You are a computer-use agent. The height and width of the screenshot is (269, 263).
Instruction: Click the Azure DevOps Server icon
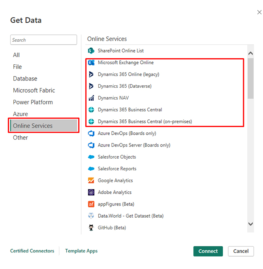(91, 145)
